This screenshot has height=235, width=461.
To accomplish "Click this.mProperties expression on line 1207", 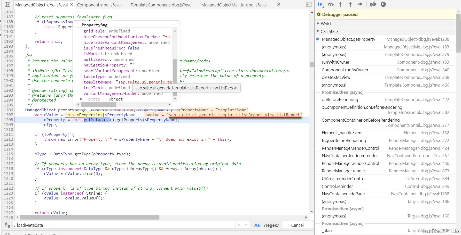I will [x=84, y=115].
